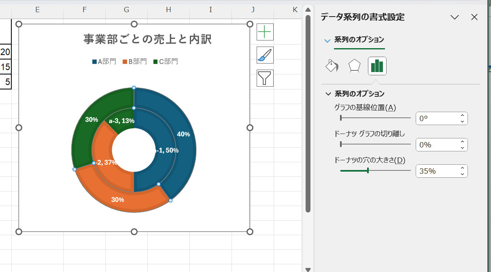Image resolution: width=491 pixels, height=272 pixels.
Task: Click the ドーナツの穴の大きさ slider handle
Action: 368,171
